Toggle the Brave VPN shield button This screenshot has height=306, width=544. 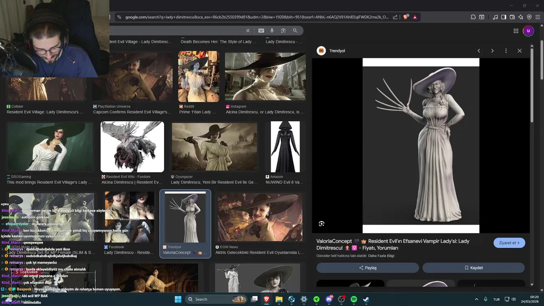coord(529,17)
